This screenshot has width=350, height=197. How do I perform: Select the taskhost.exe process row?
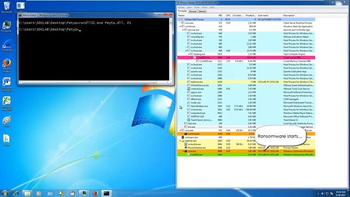pyautogui.click(x=246, y=82)
